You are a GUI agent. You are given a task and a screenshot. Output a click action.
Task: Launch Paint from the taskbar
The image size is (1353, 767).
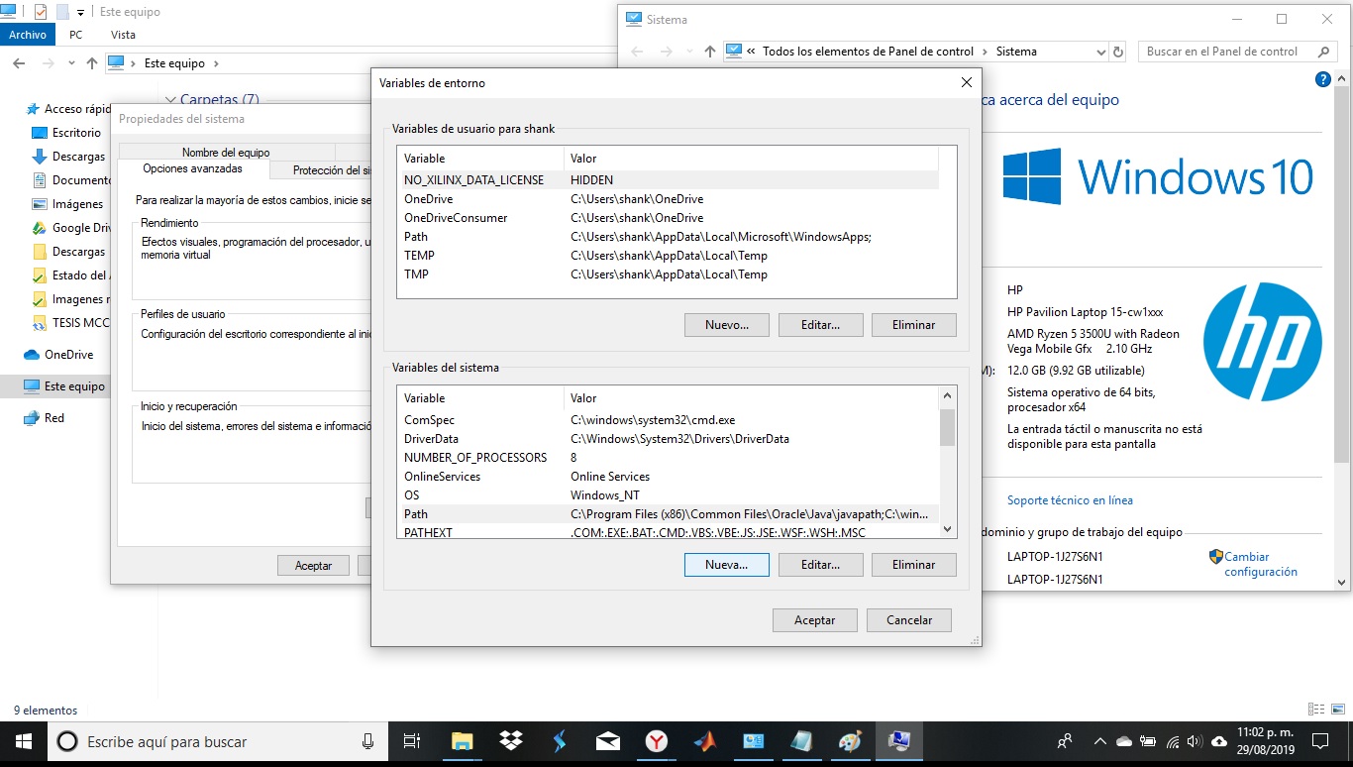coord(850,740)
